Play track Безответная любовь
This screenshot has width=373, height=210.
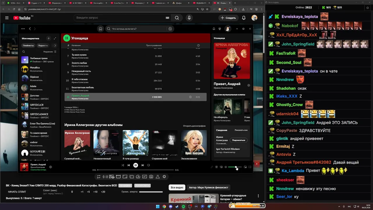click(x=136, y=89)
